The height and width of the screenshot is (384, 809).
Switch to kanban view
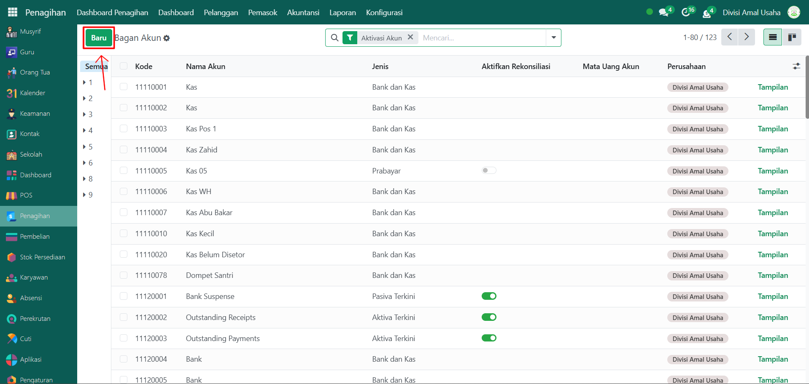click(792, 37)
